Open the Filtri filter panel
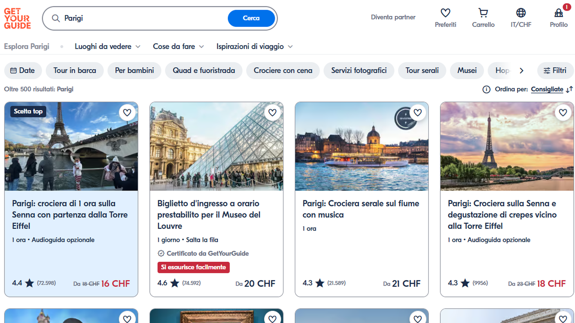This screenshot has height=323, width=575. (x=555, y=71)
